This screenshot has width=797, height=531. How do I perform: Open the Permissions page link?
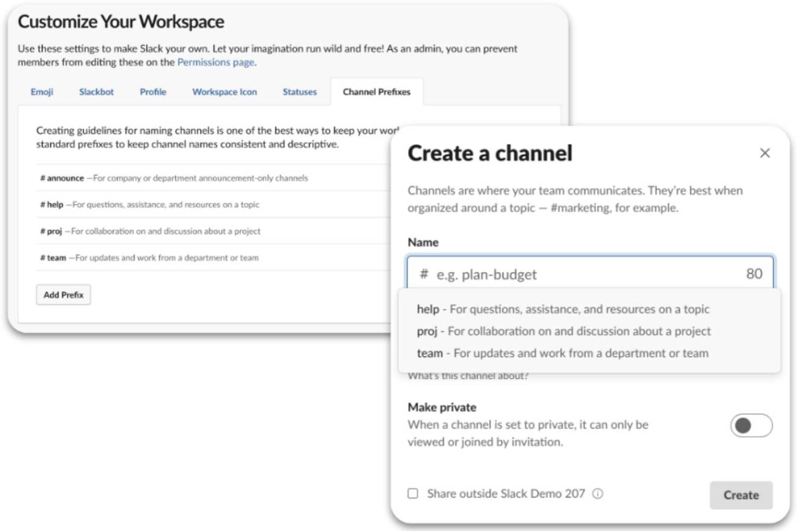coord(215,62)
